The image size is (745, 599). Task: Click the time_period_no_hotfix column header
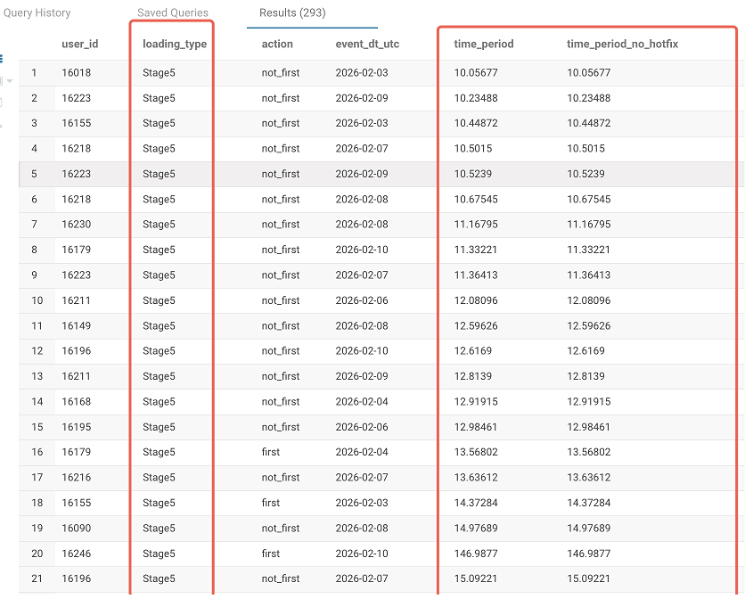point(624,44)
